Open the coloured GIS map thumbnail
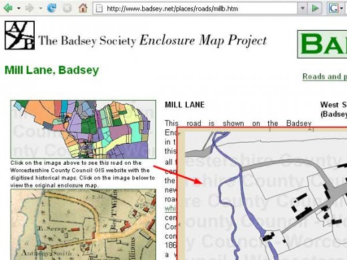347x260 pixels. tap(83, 129)
